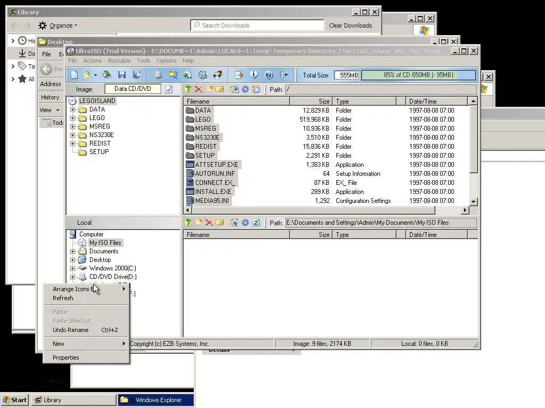Click red X delete icon in Local toolbar
Screen dimensions: 545x408
pos(209,223)
